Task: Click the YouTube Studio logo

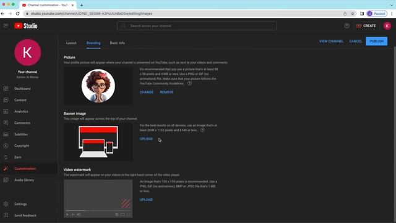Action: point(26,25)
